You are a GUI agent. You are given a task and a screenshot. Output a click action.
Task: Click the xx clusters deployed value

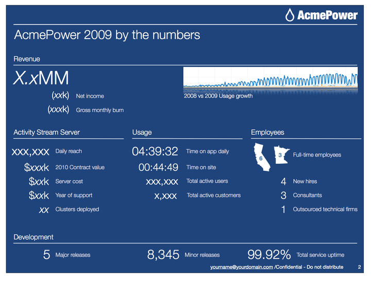[44, 210]
